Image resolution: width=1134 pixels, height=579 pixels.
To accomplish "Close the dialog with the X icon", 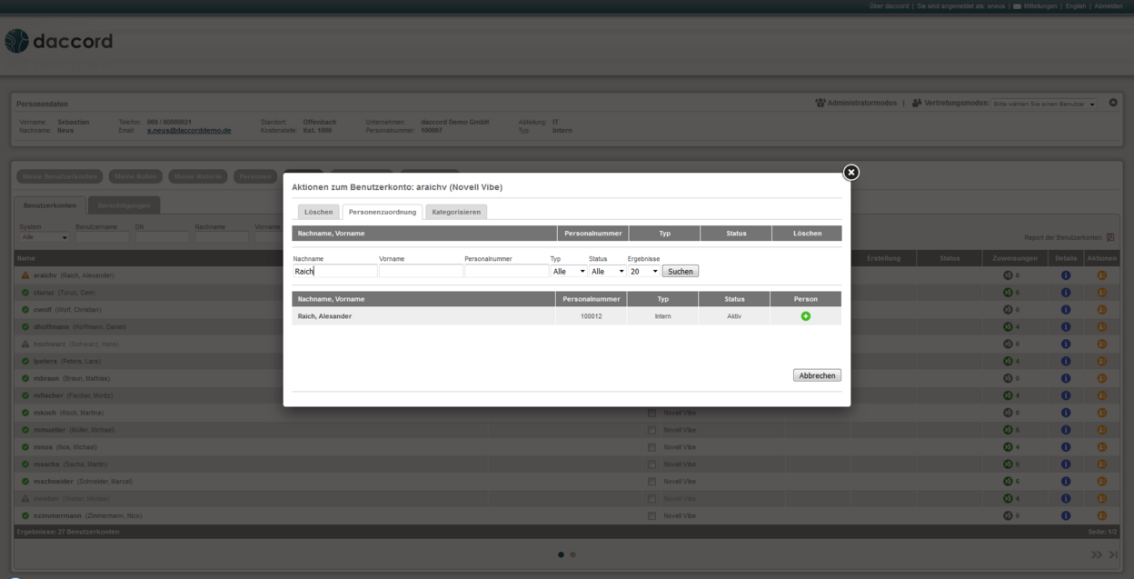I will click(850, 172).
